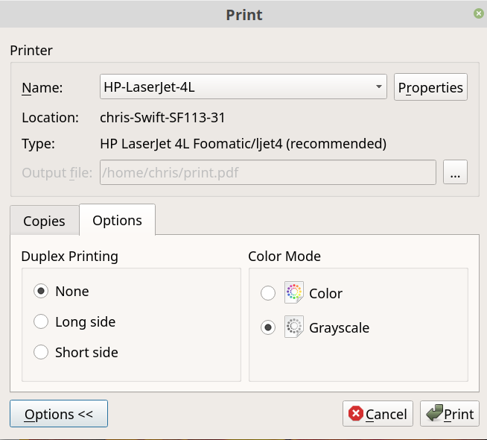This screenshot has width=487, height=440.
Task: Click the green Print arrow icon
Action: click(x=433, y=414)
